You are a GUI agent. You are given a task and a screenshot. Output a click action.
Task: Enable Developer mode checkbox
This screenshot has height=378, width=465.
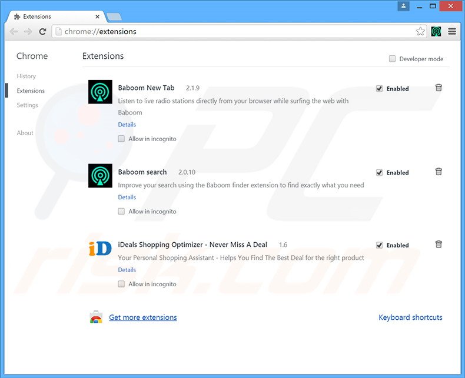[392, 59]
